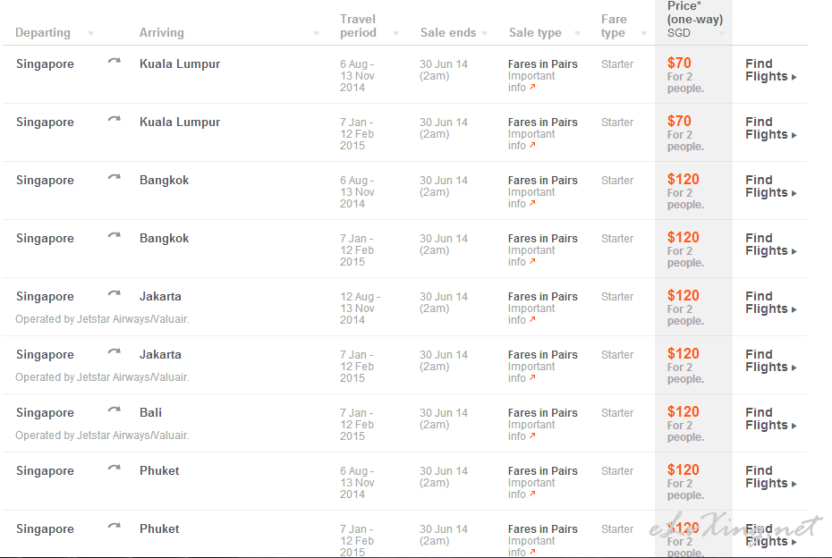
Task: Click external link icon in Bali row's Important info
Action: click(x=532, y=436)
